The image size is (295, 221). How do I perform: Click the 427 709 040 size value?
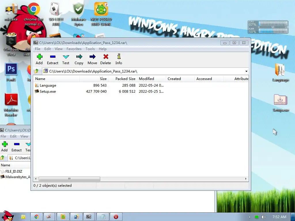click(96, 91)
